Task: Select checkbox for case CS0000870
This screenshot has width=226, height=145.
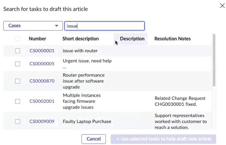Action: point(18,81)
